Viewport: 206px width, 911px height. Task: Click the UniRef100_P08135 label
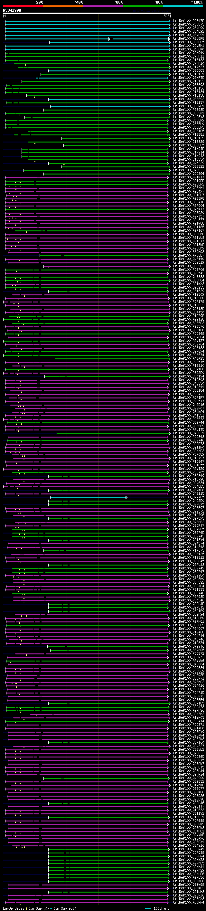coord(189,554)
